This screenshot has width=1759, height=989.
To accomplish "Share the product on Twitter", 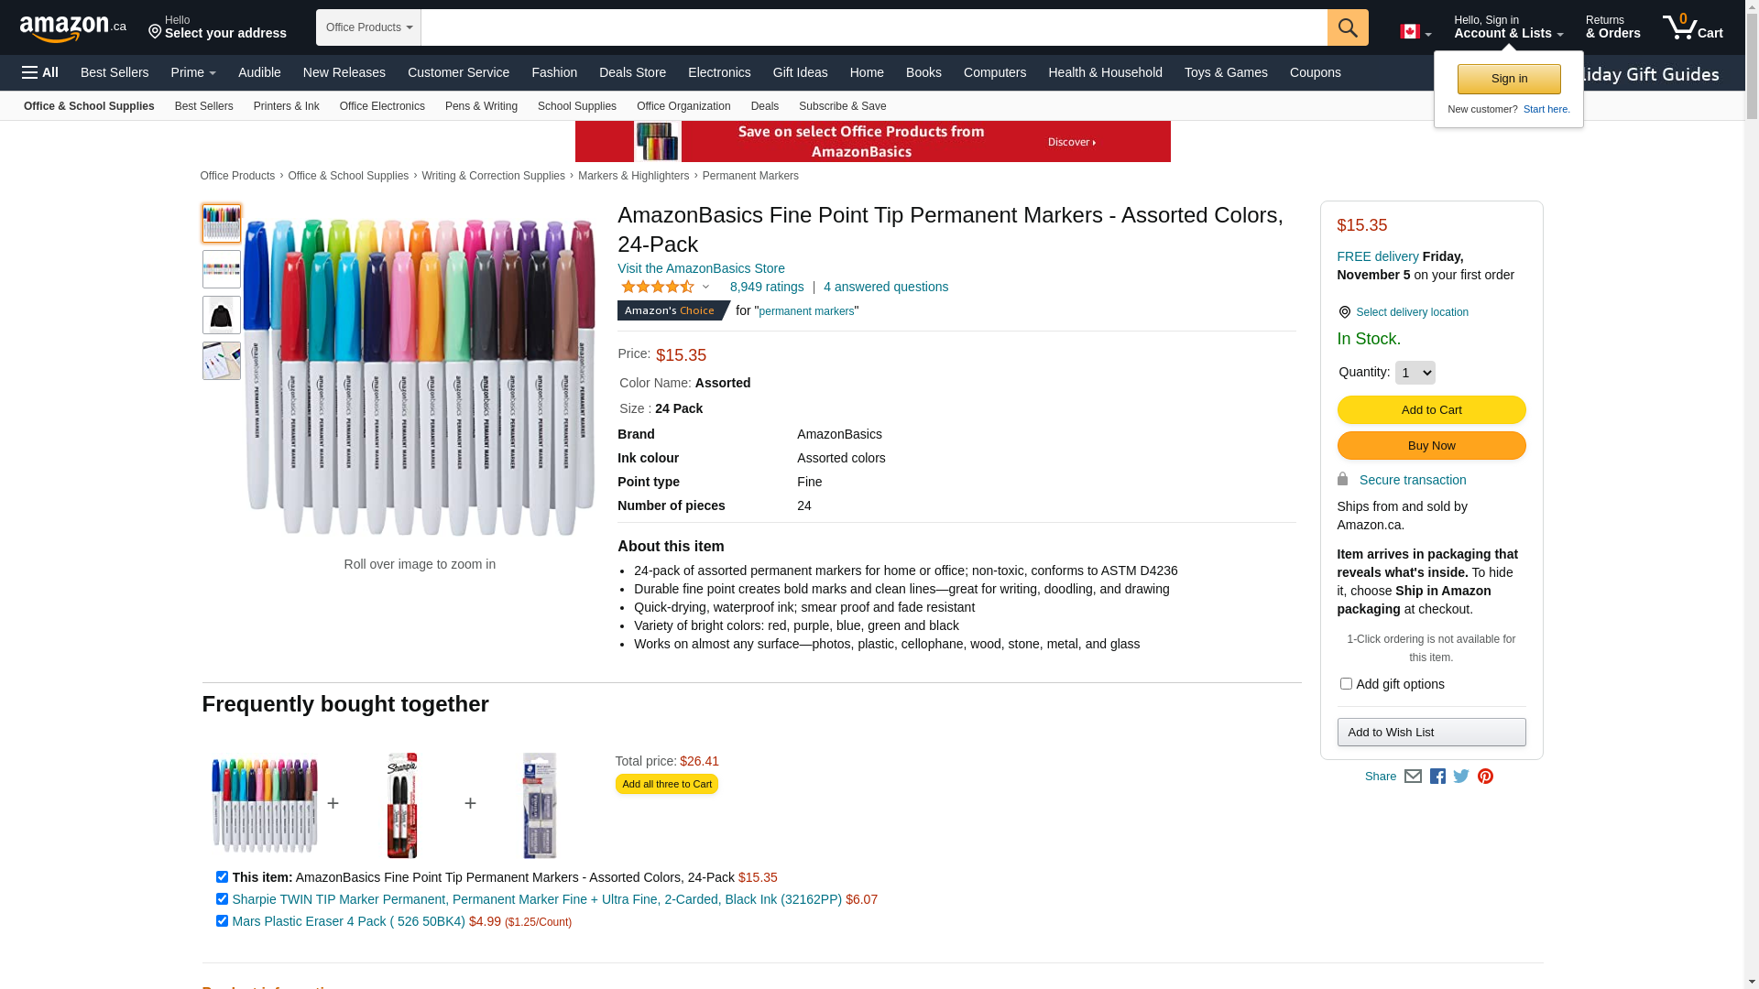I will [1461, 777].
